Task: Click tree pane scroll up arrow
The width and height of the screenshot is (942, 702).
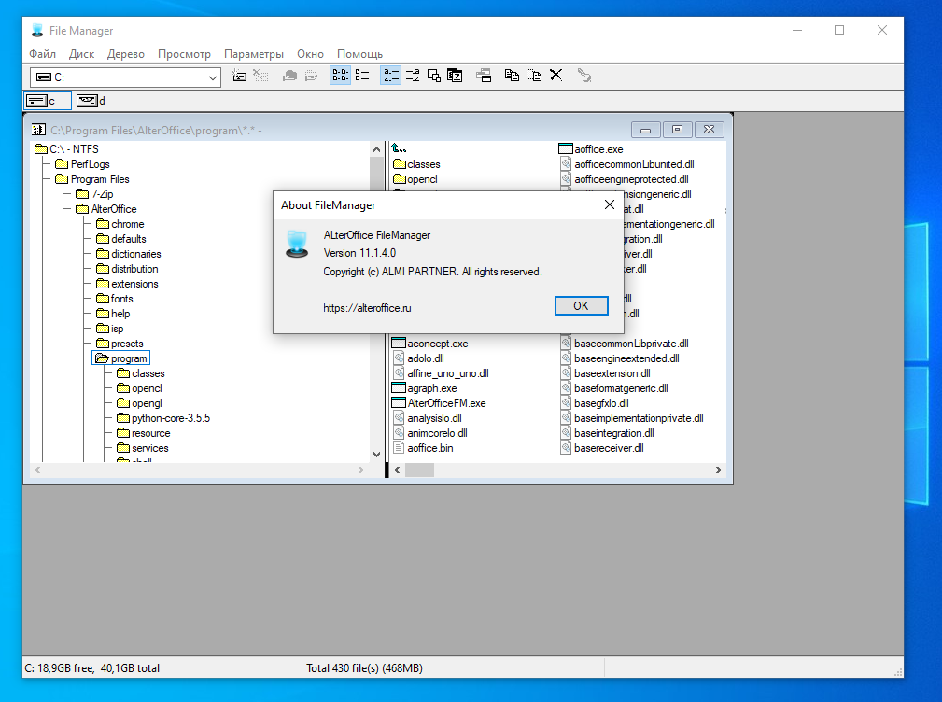Action: coord(376,149)
